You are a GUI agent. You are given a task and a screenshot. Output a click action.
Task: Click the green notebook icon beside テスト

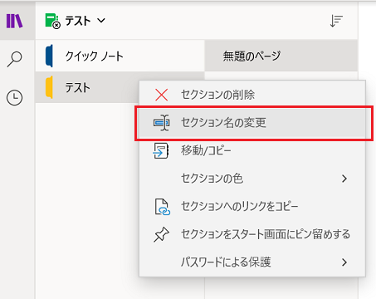52,21
